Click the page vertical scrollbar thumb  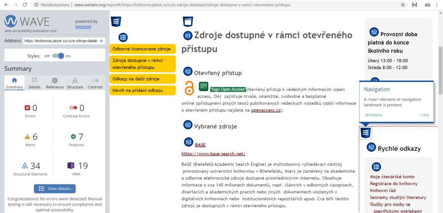(441, 71)
